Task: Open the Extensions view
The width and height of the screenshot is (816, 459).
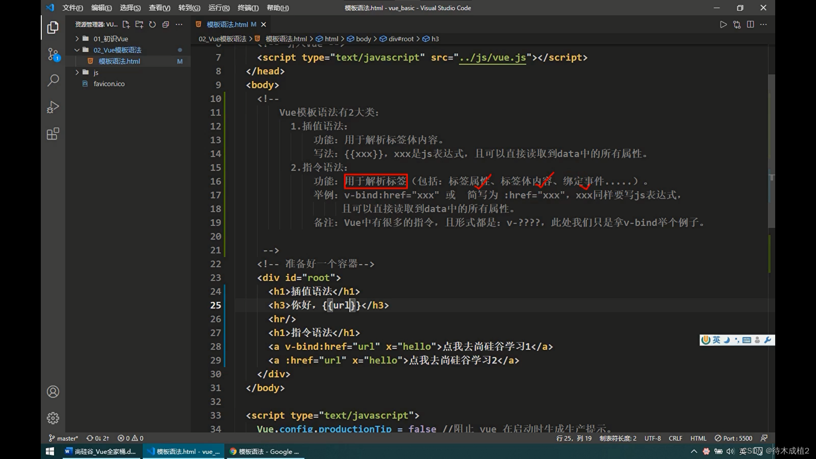Action: [53, 134]
